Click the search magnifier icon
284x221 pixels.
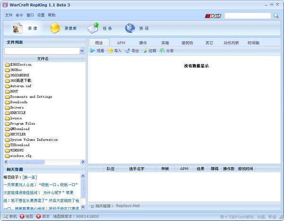click(x=276, y=16)
